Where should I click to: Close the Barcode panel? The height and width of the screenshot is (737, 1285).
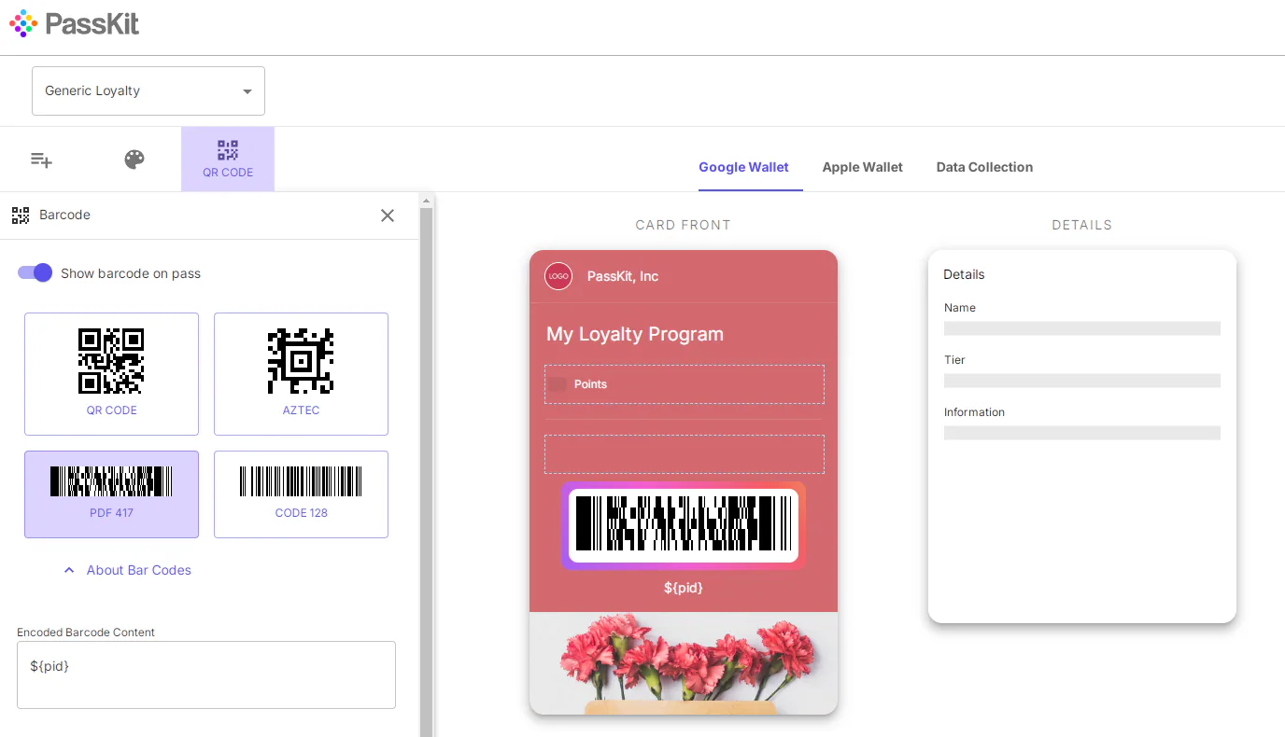tap(388, 216)
